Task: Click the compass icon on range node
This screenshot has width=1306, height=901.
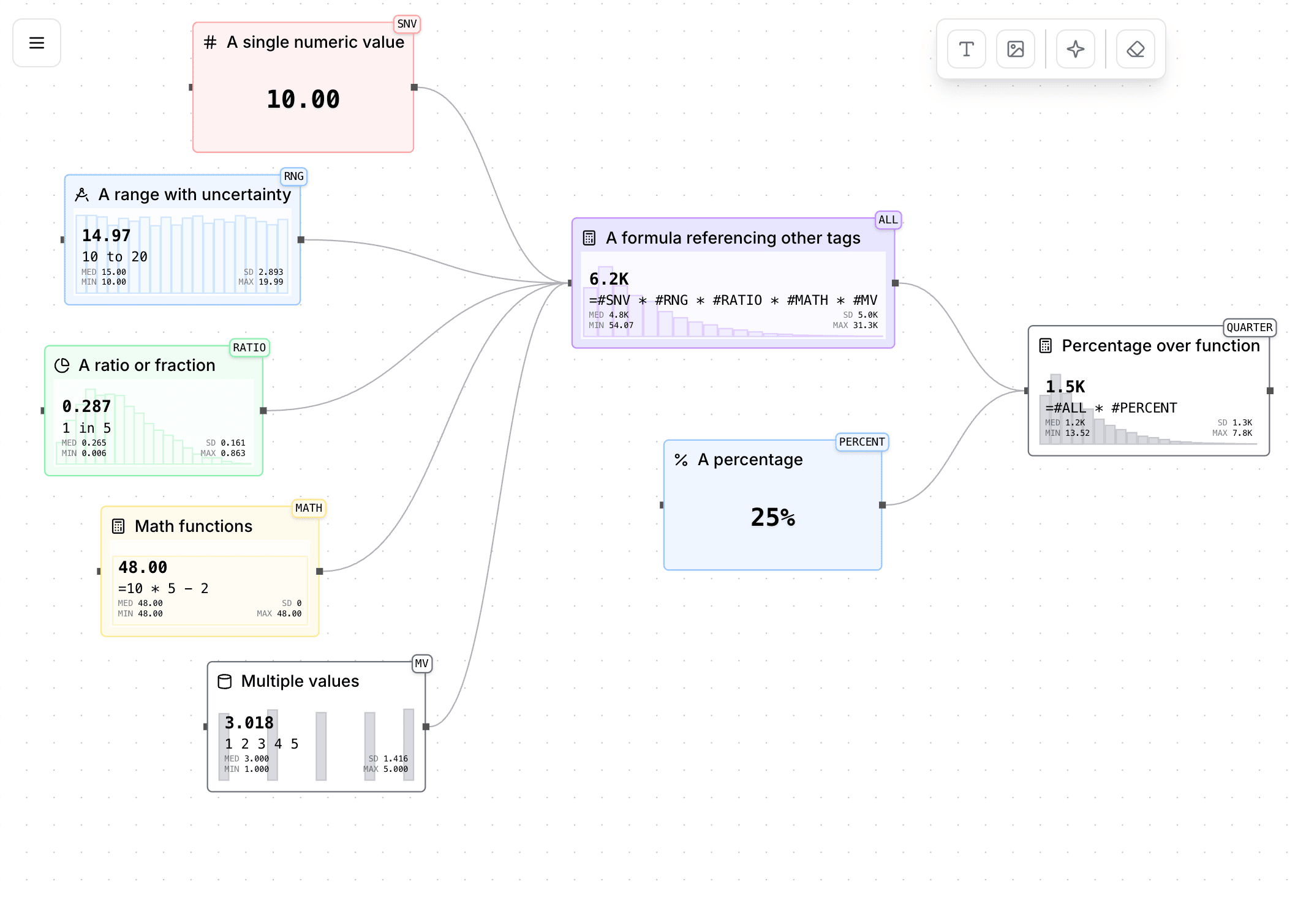Action: (x=81, y=195)
